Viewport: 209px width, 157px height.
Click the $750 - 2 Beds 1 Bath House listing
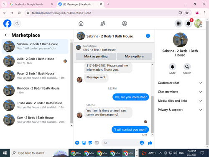[99, 50]
